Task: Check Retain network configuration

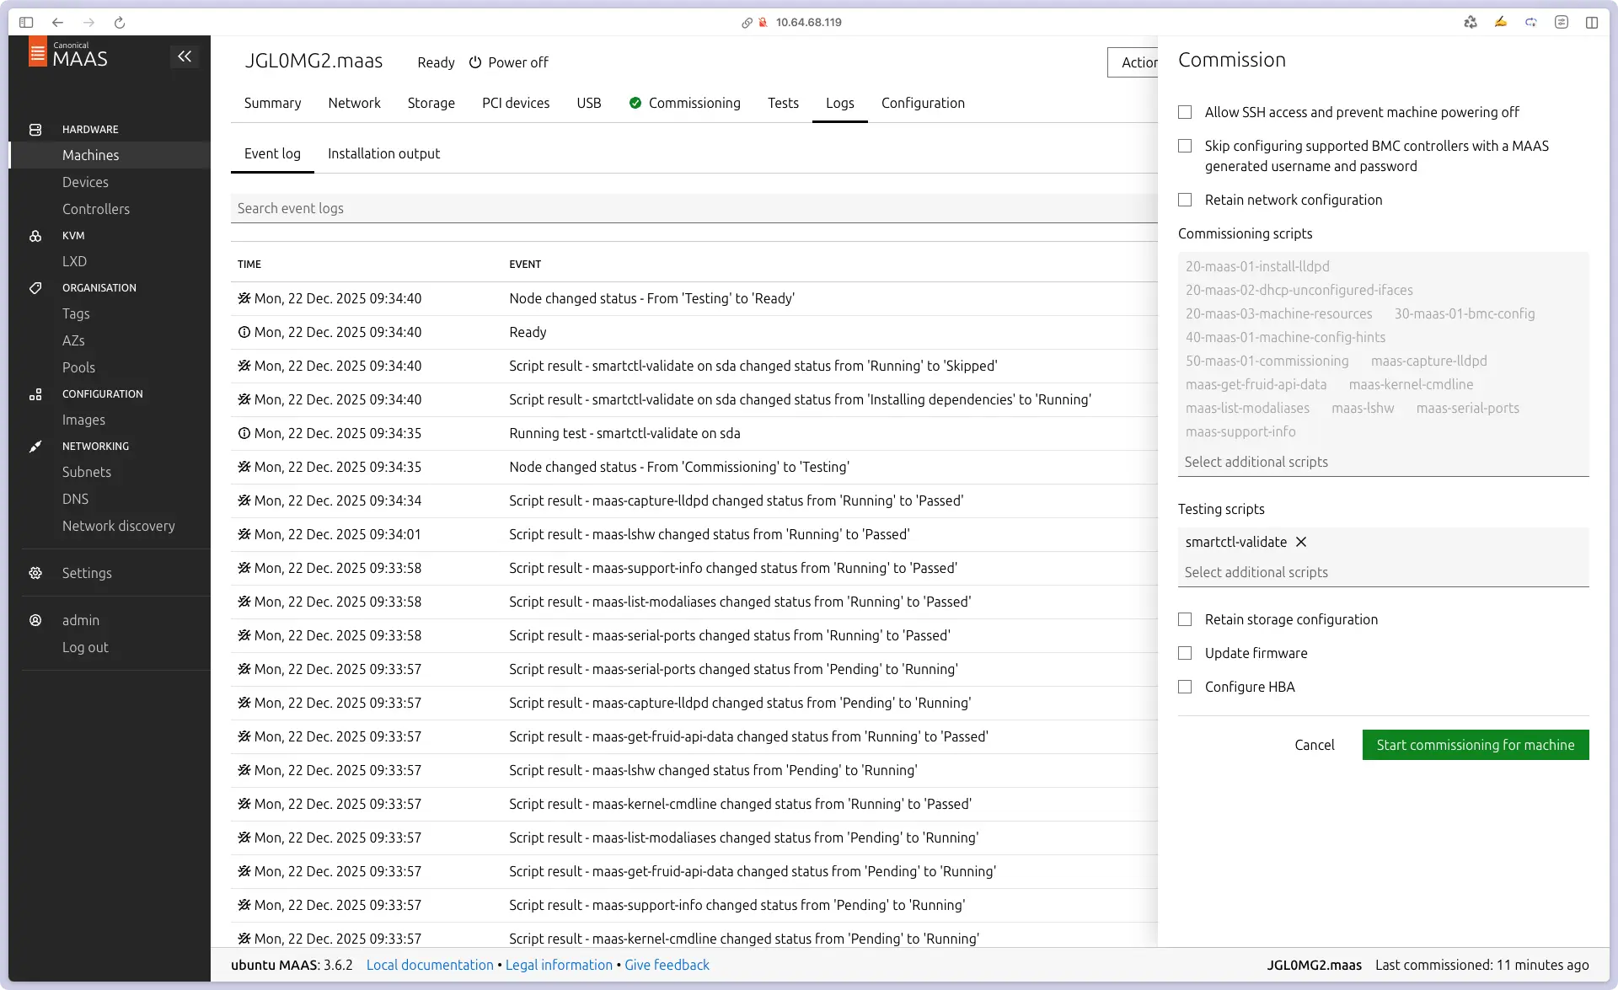Action: (1185, 200)
